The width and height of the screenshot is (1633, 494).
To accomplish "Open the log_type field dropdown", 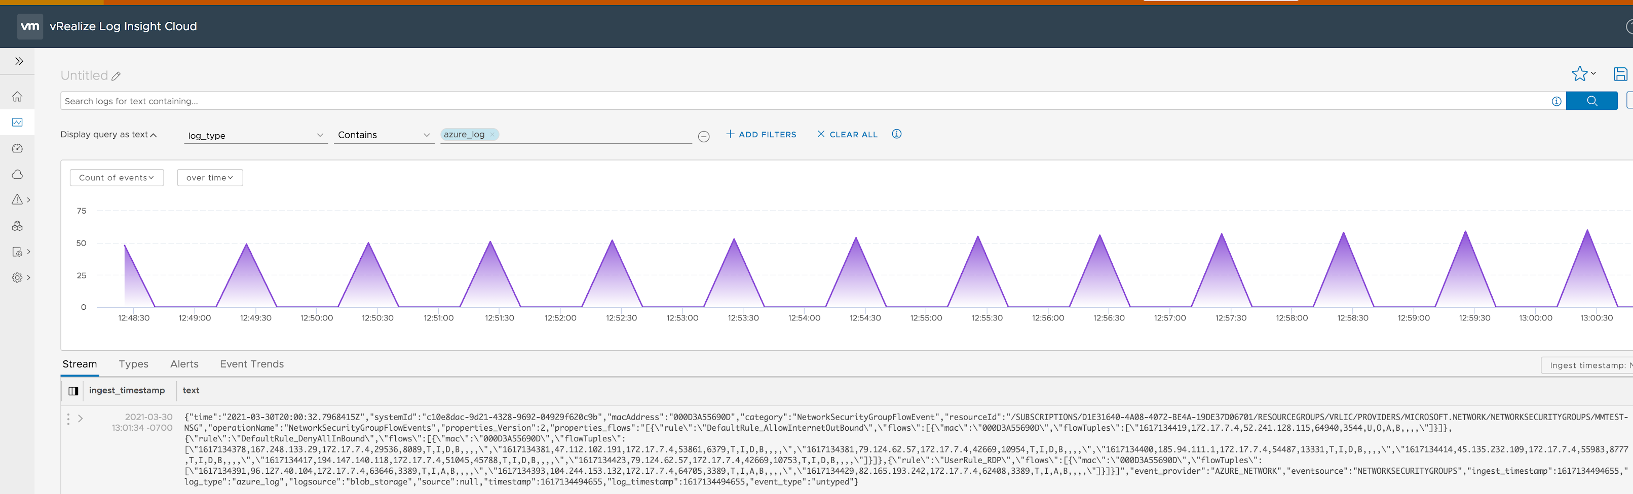I will (256, 135).
